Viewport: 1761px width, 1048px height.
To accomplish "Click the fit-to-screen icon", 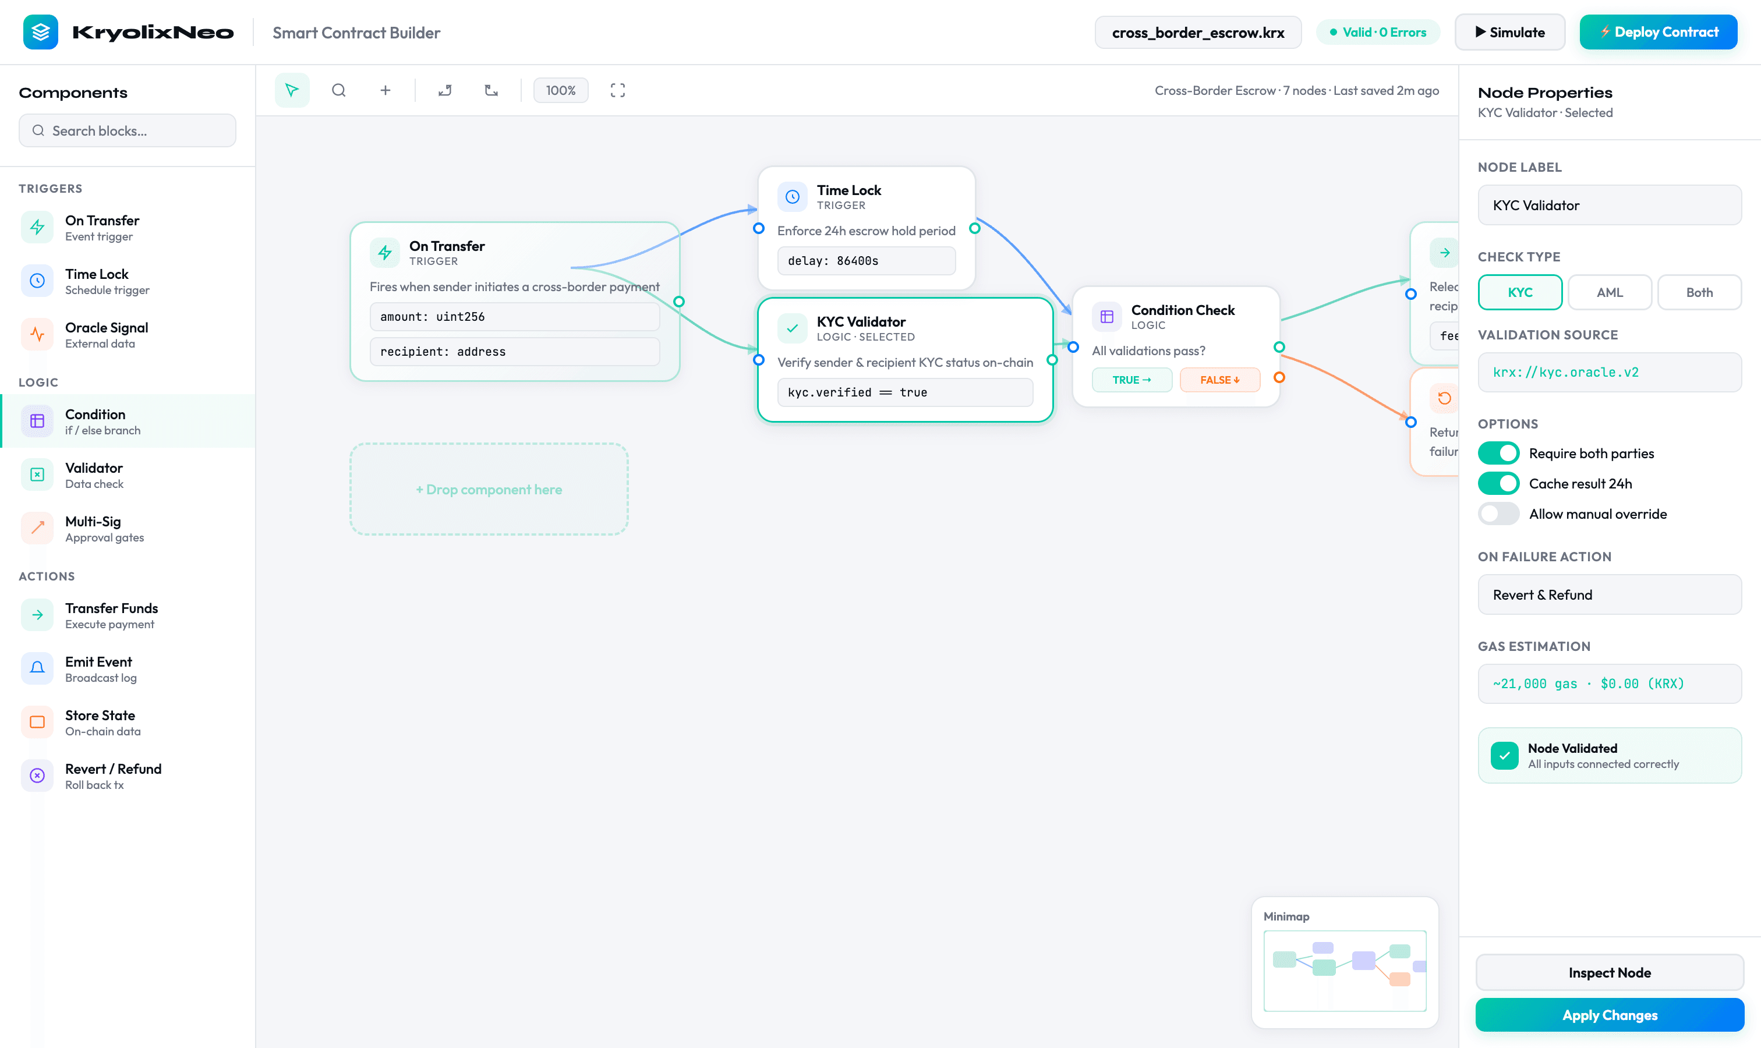I will click(617, 90).
